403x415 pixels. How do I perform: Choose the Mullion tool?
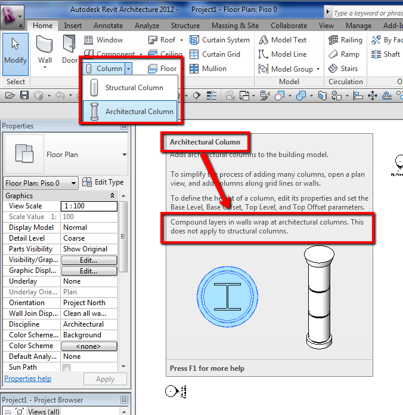[208, 69]
